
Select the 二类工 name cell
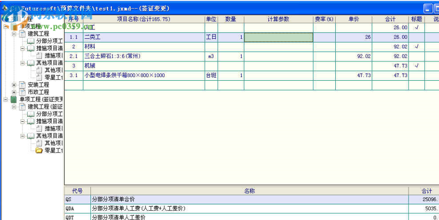144,37
